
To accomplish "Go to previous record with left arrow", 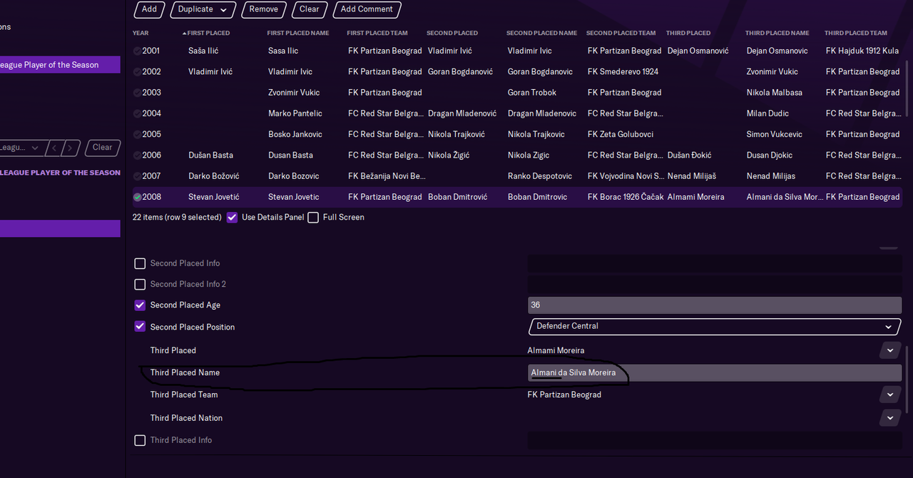I will 55,148.
